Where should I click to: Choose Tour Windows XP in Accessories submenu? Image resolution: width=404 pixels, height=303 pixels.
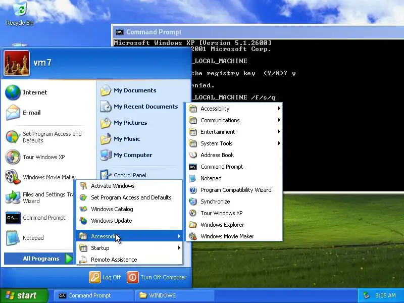click(234, 213)
